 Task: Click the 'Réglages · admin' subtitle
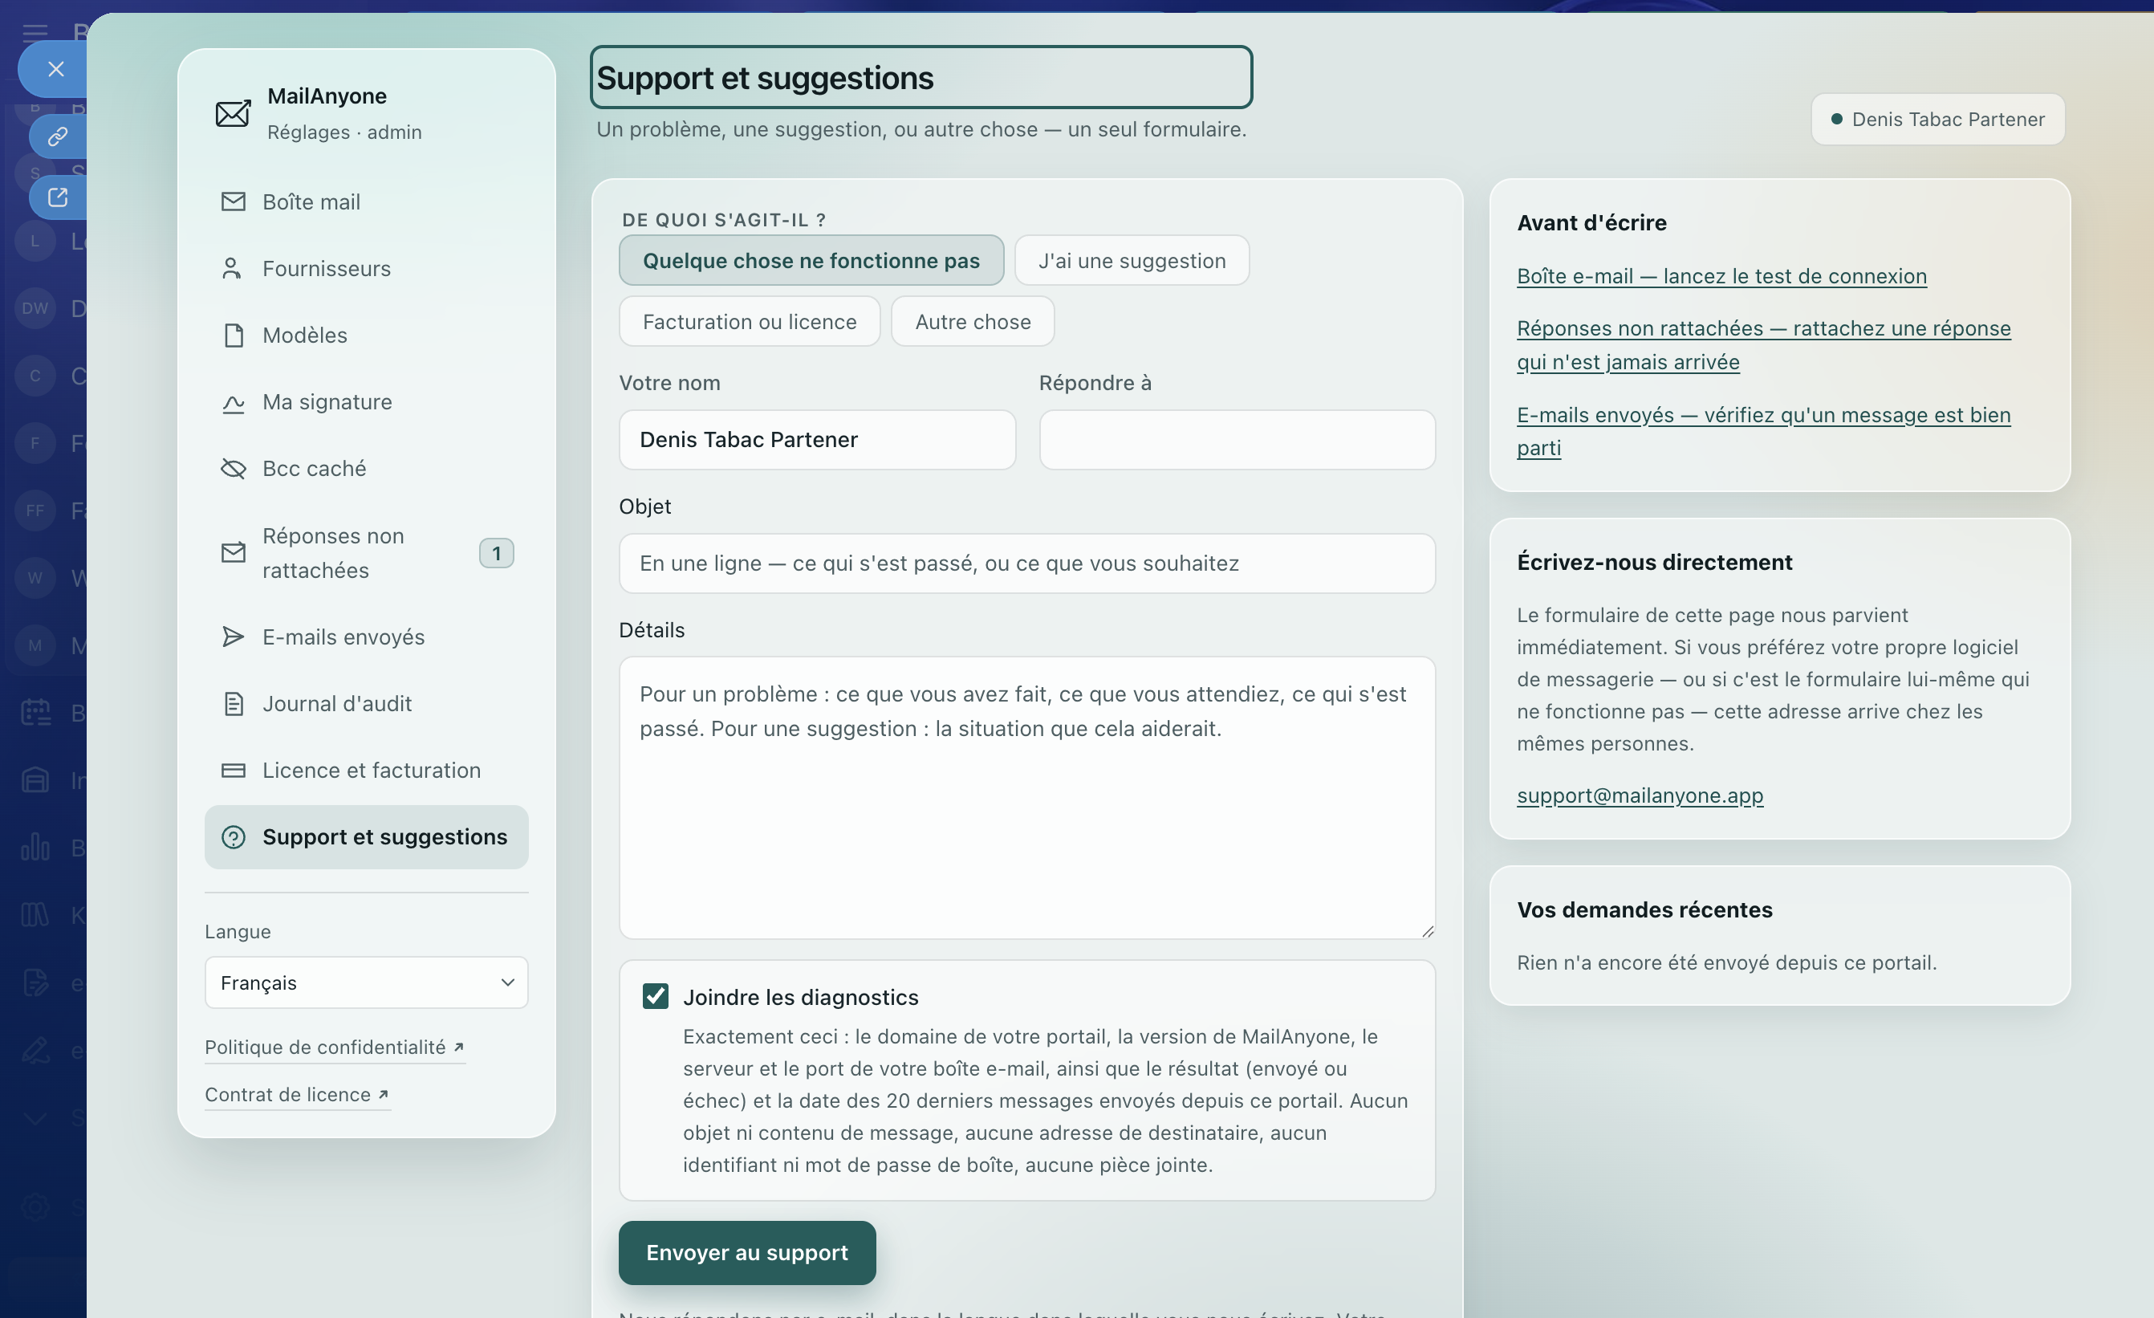click(x=344, y=132)
